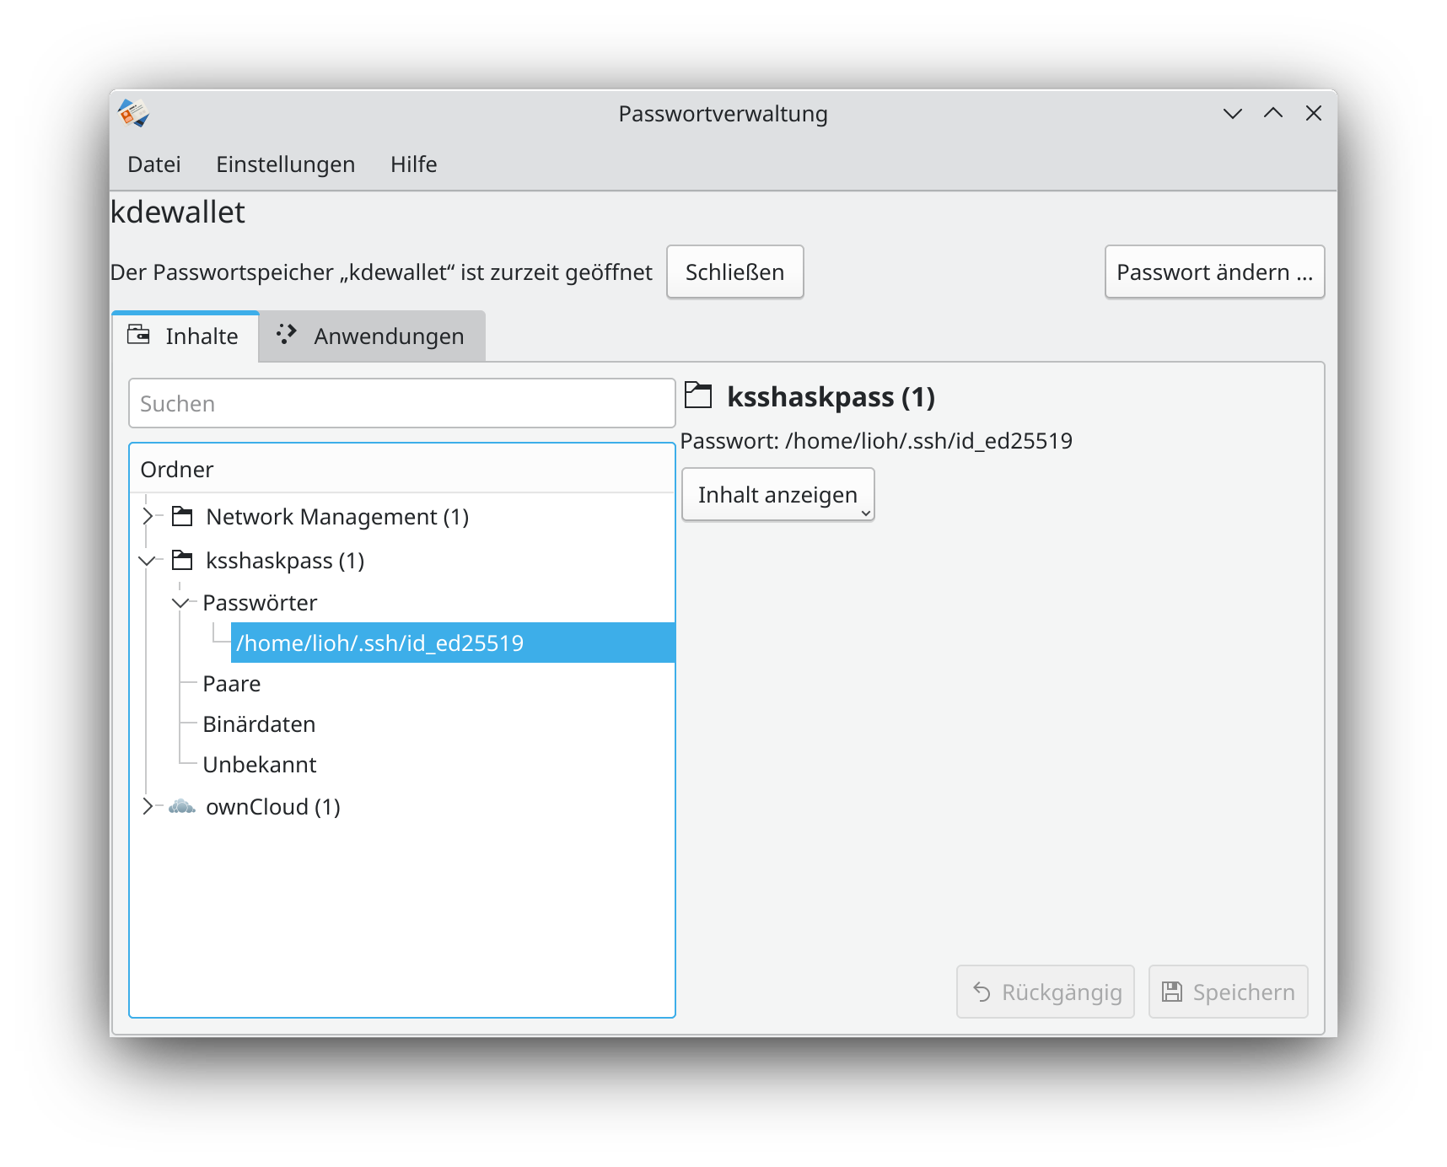The width and height of the screenshot is (1447, 1167).
Task: Click the KWalletManager app icon in title bar
Action: [x=133, y=113]
